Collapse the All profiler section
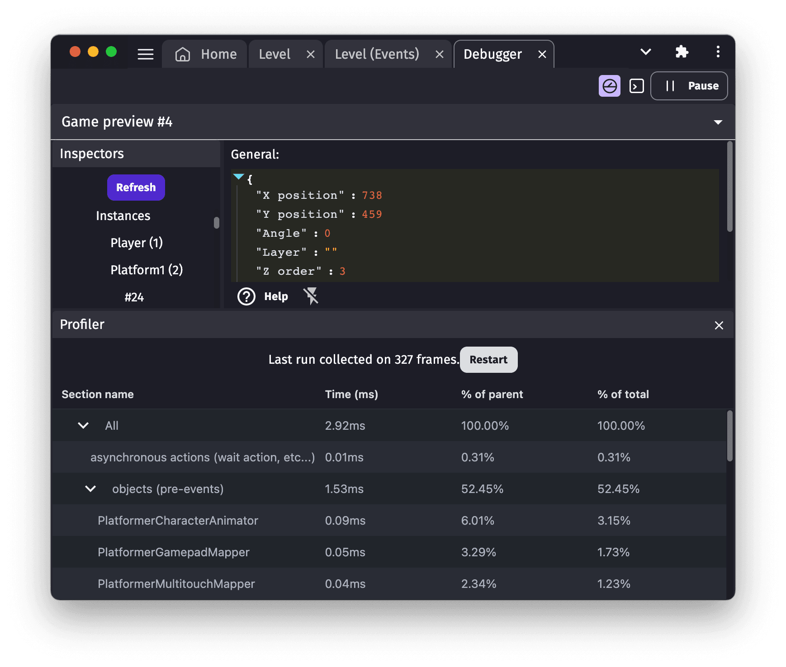The height and width of the screenshot is (667, 786). pos(83,426)
